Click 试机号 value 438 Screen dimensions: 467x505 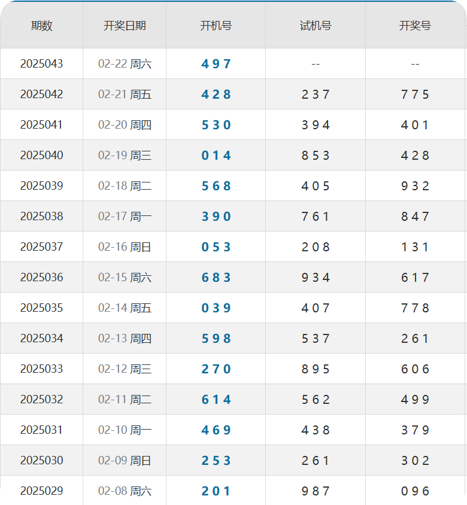click(x=316, y=430)
